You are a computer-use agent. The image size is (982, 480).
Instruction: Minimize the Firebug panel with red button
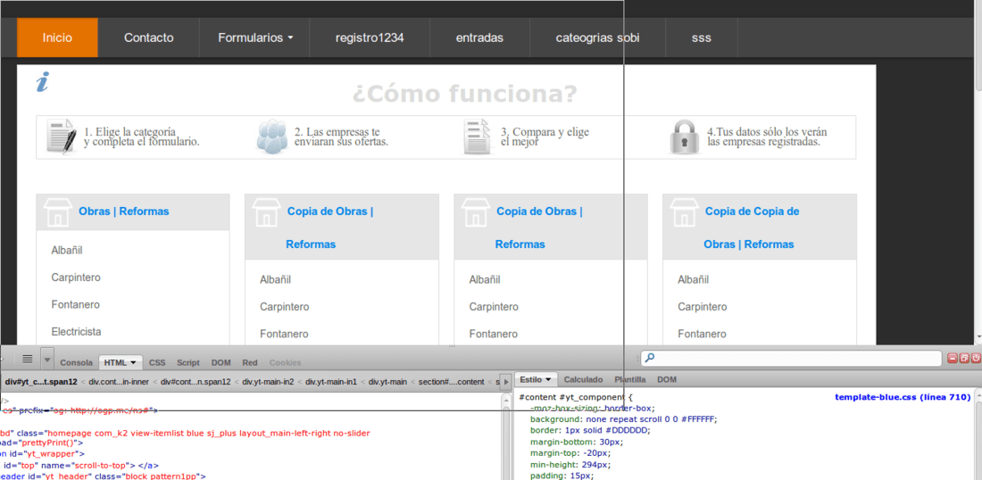click(x=953, y=358)
